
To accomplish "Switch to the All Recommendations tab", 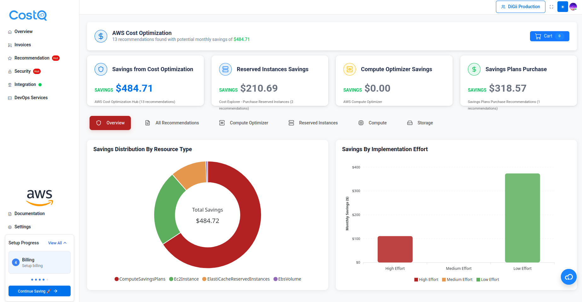I will tap(172, 123).
